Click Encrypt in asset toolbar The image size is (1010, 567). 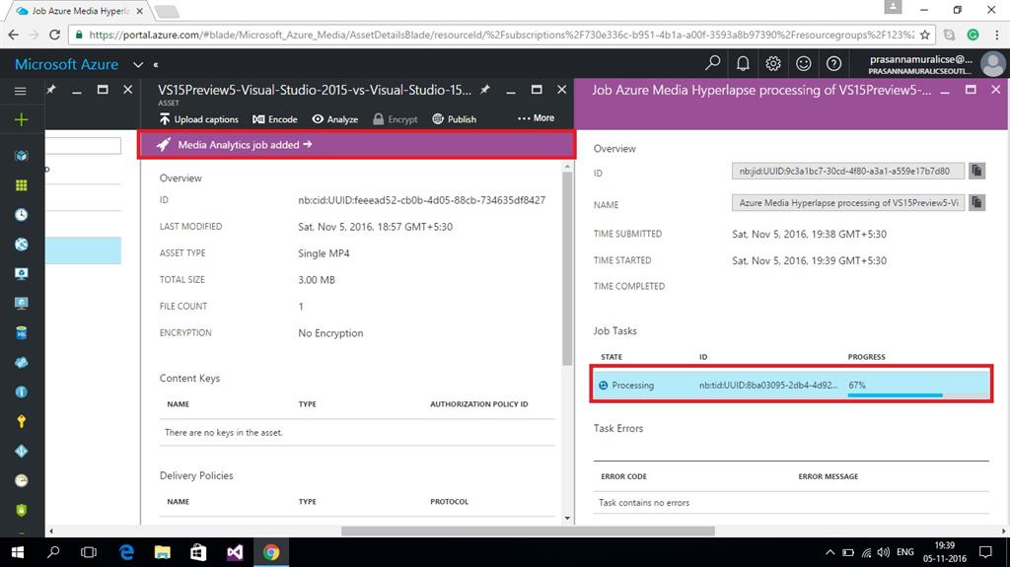tap(396, 119)
